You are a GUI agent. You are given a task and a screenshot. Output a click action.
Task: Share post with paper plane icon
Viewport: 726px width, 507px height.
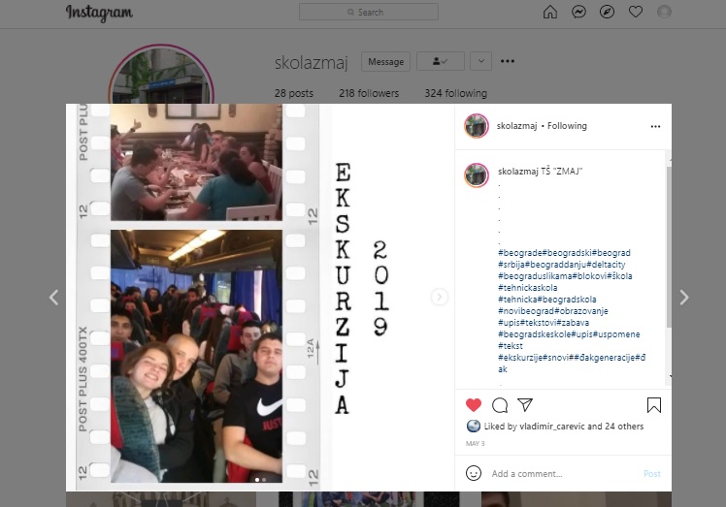524,405
